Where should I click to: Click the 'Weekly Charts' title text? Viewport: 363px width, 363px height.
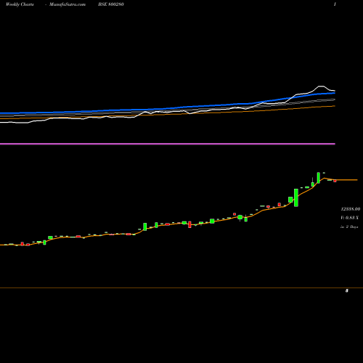coord(20,4)
